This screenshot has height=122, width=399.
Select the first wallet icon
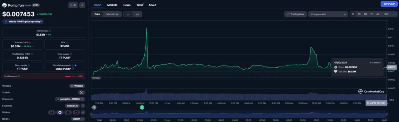[x=52, y=112]
